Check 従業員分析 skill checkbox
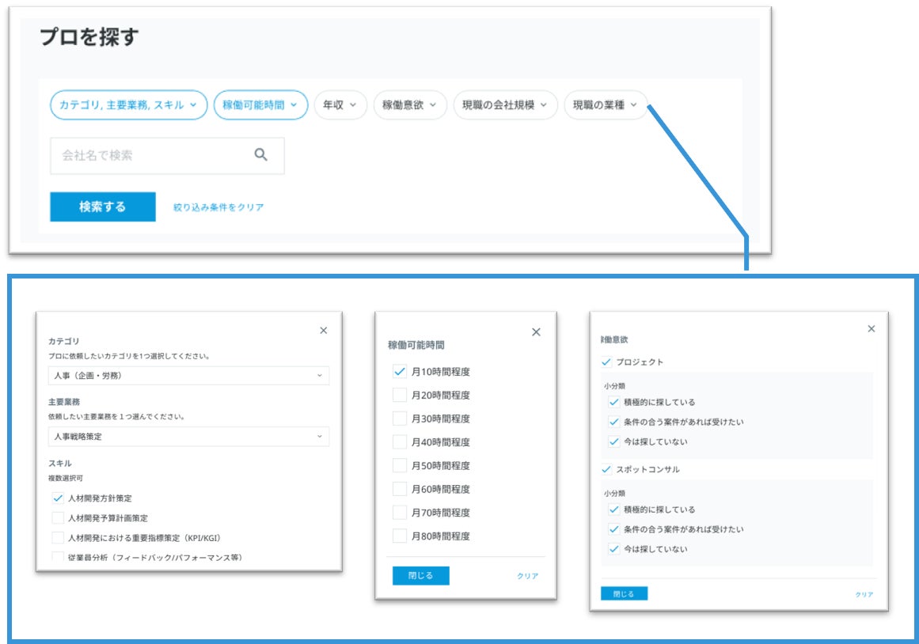This screenshot has width=919, height=644. coord(58,557)
